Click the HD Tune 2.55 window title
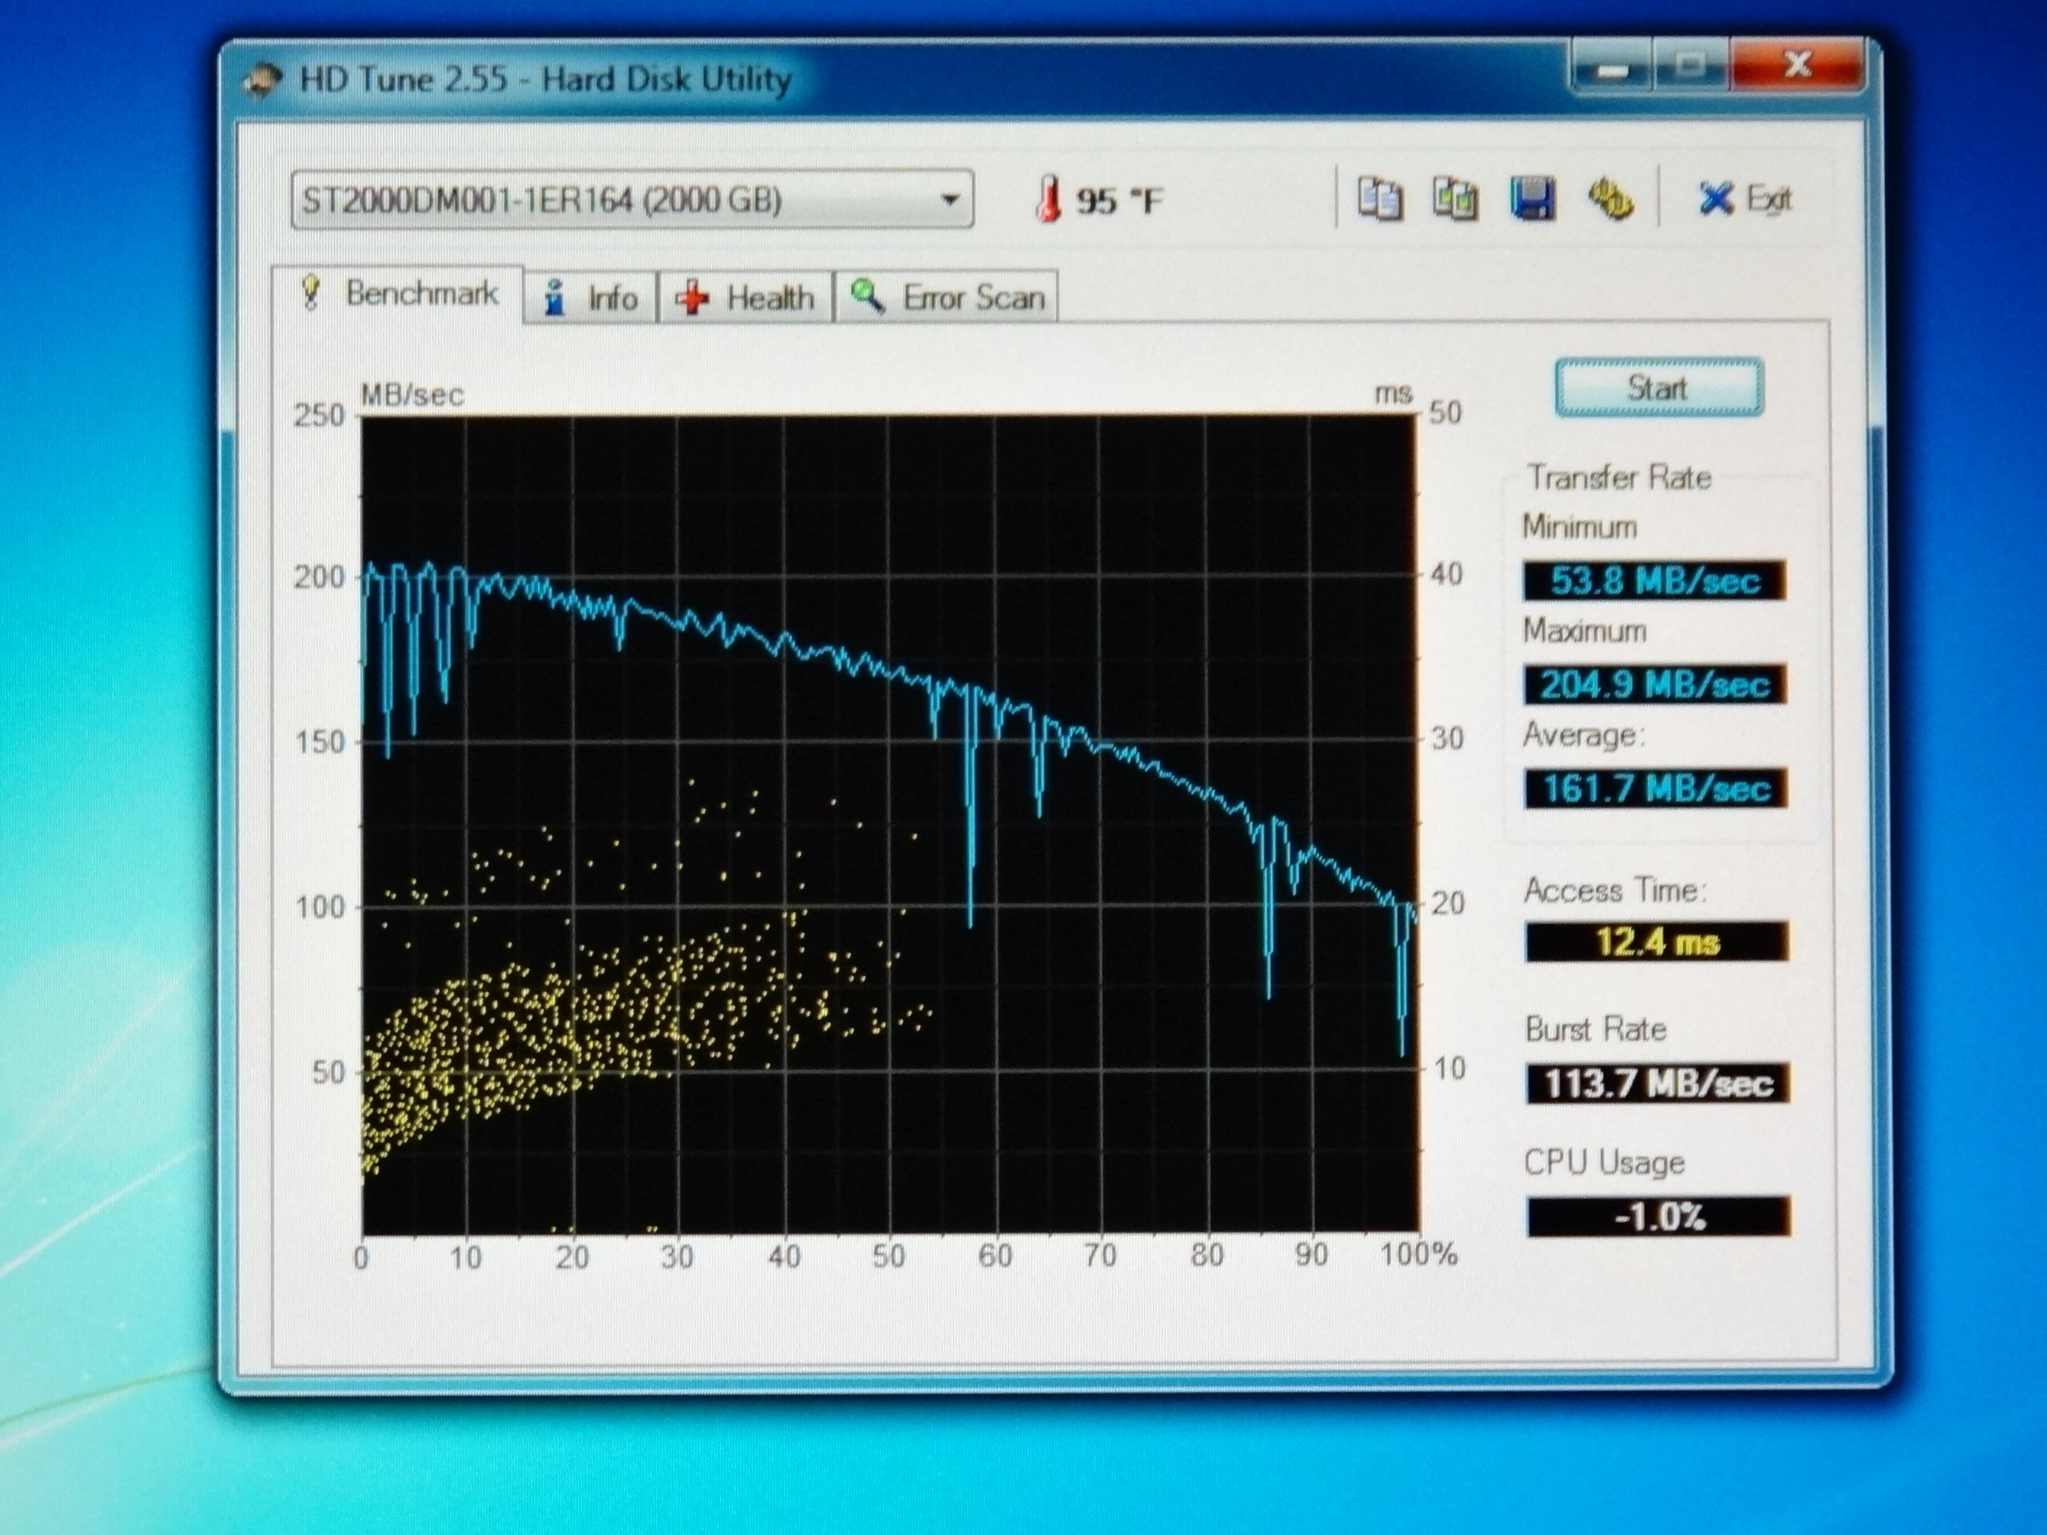2047x1535 pixels. pos(546,80)
